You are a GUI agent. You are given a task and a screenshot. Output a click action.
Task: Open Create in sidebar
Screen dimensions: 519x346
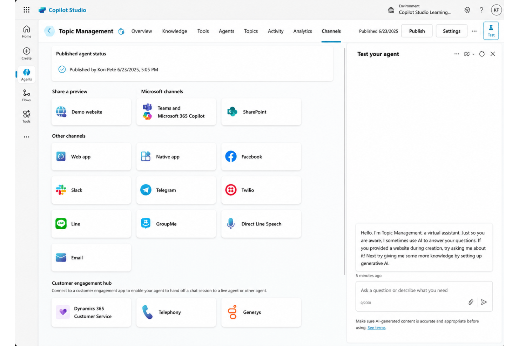point(27,54)
